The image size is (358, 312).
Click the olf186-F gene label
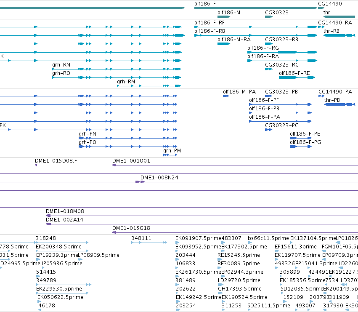tap(205, 4)
